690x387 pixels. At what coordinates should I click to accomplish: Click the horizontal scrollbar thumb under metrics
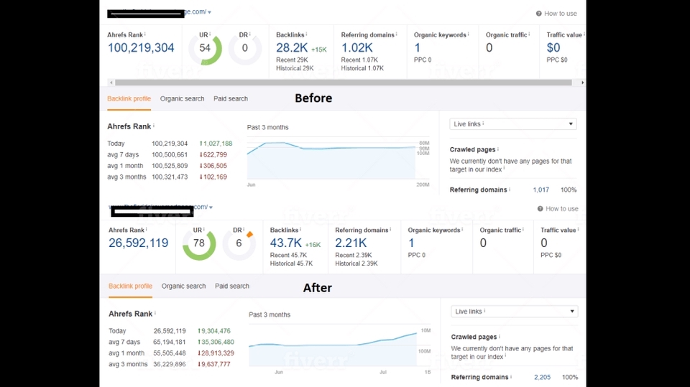[344, 83]
